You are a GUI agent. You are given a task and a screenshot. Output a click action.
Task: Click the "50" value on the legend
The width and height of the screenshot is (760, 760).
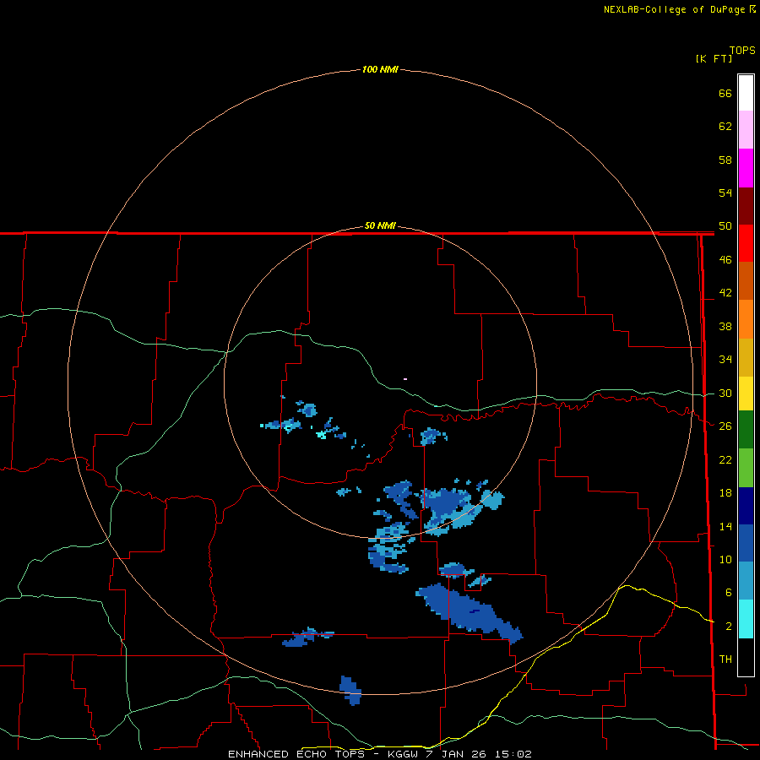725,225
